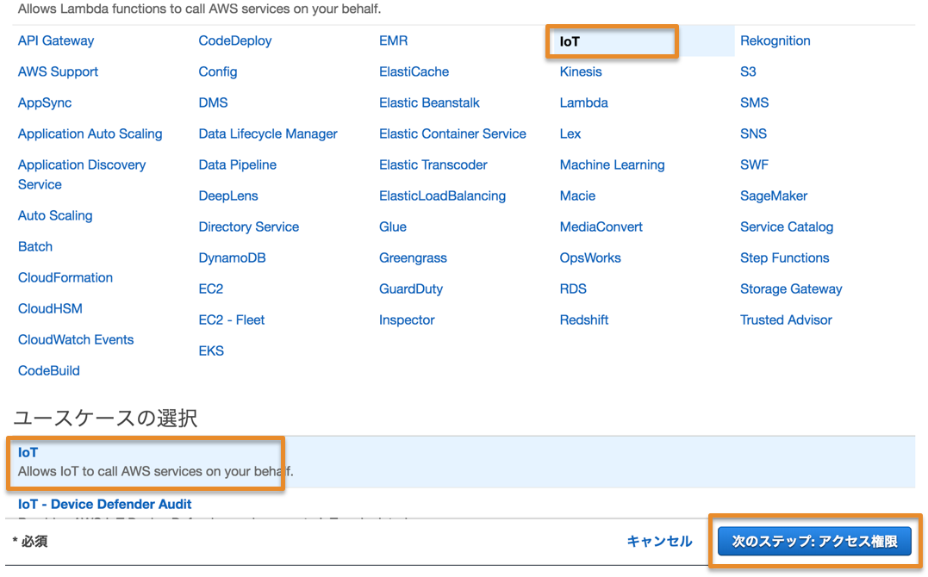Image resolution: width=928 pixels, height=577 pixels.
Task: Pick OpsWorks from the list
Action: tap(590, 258)
